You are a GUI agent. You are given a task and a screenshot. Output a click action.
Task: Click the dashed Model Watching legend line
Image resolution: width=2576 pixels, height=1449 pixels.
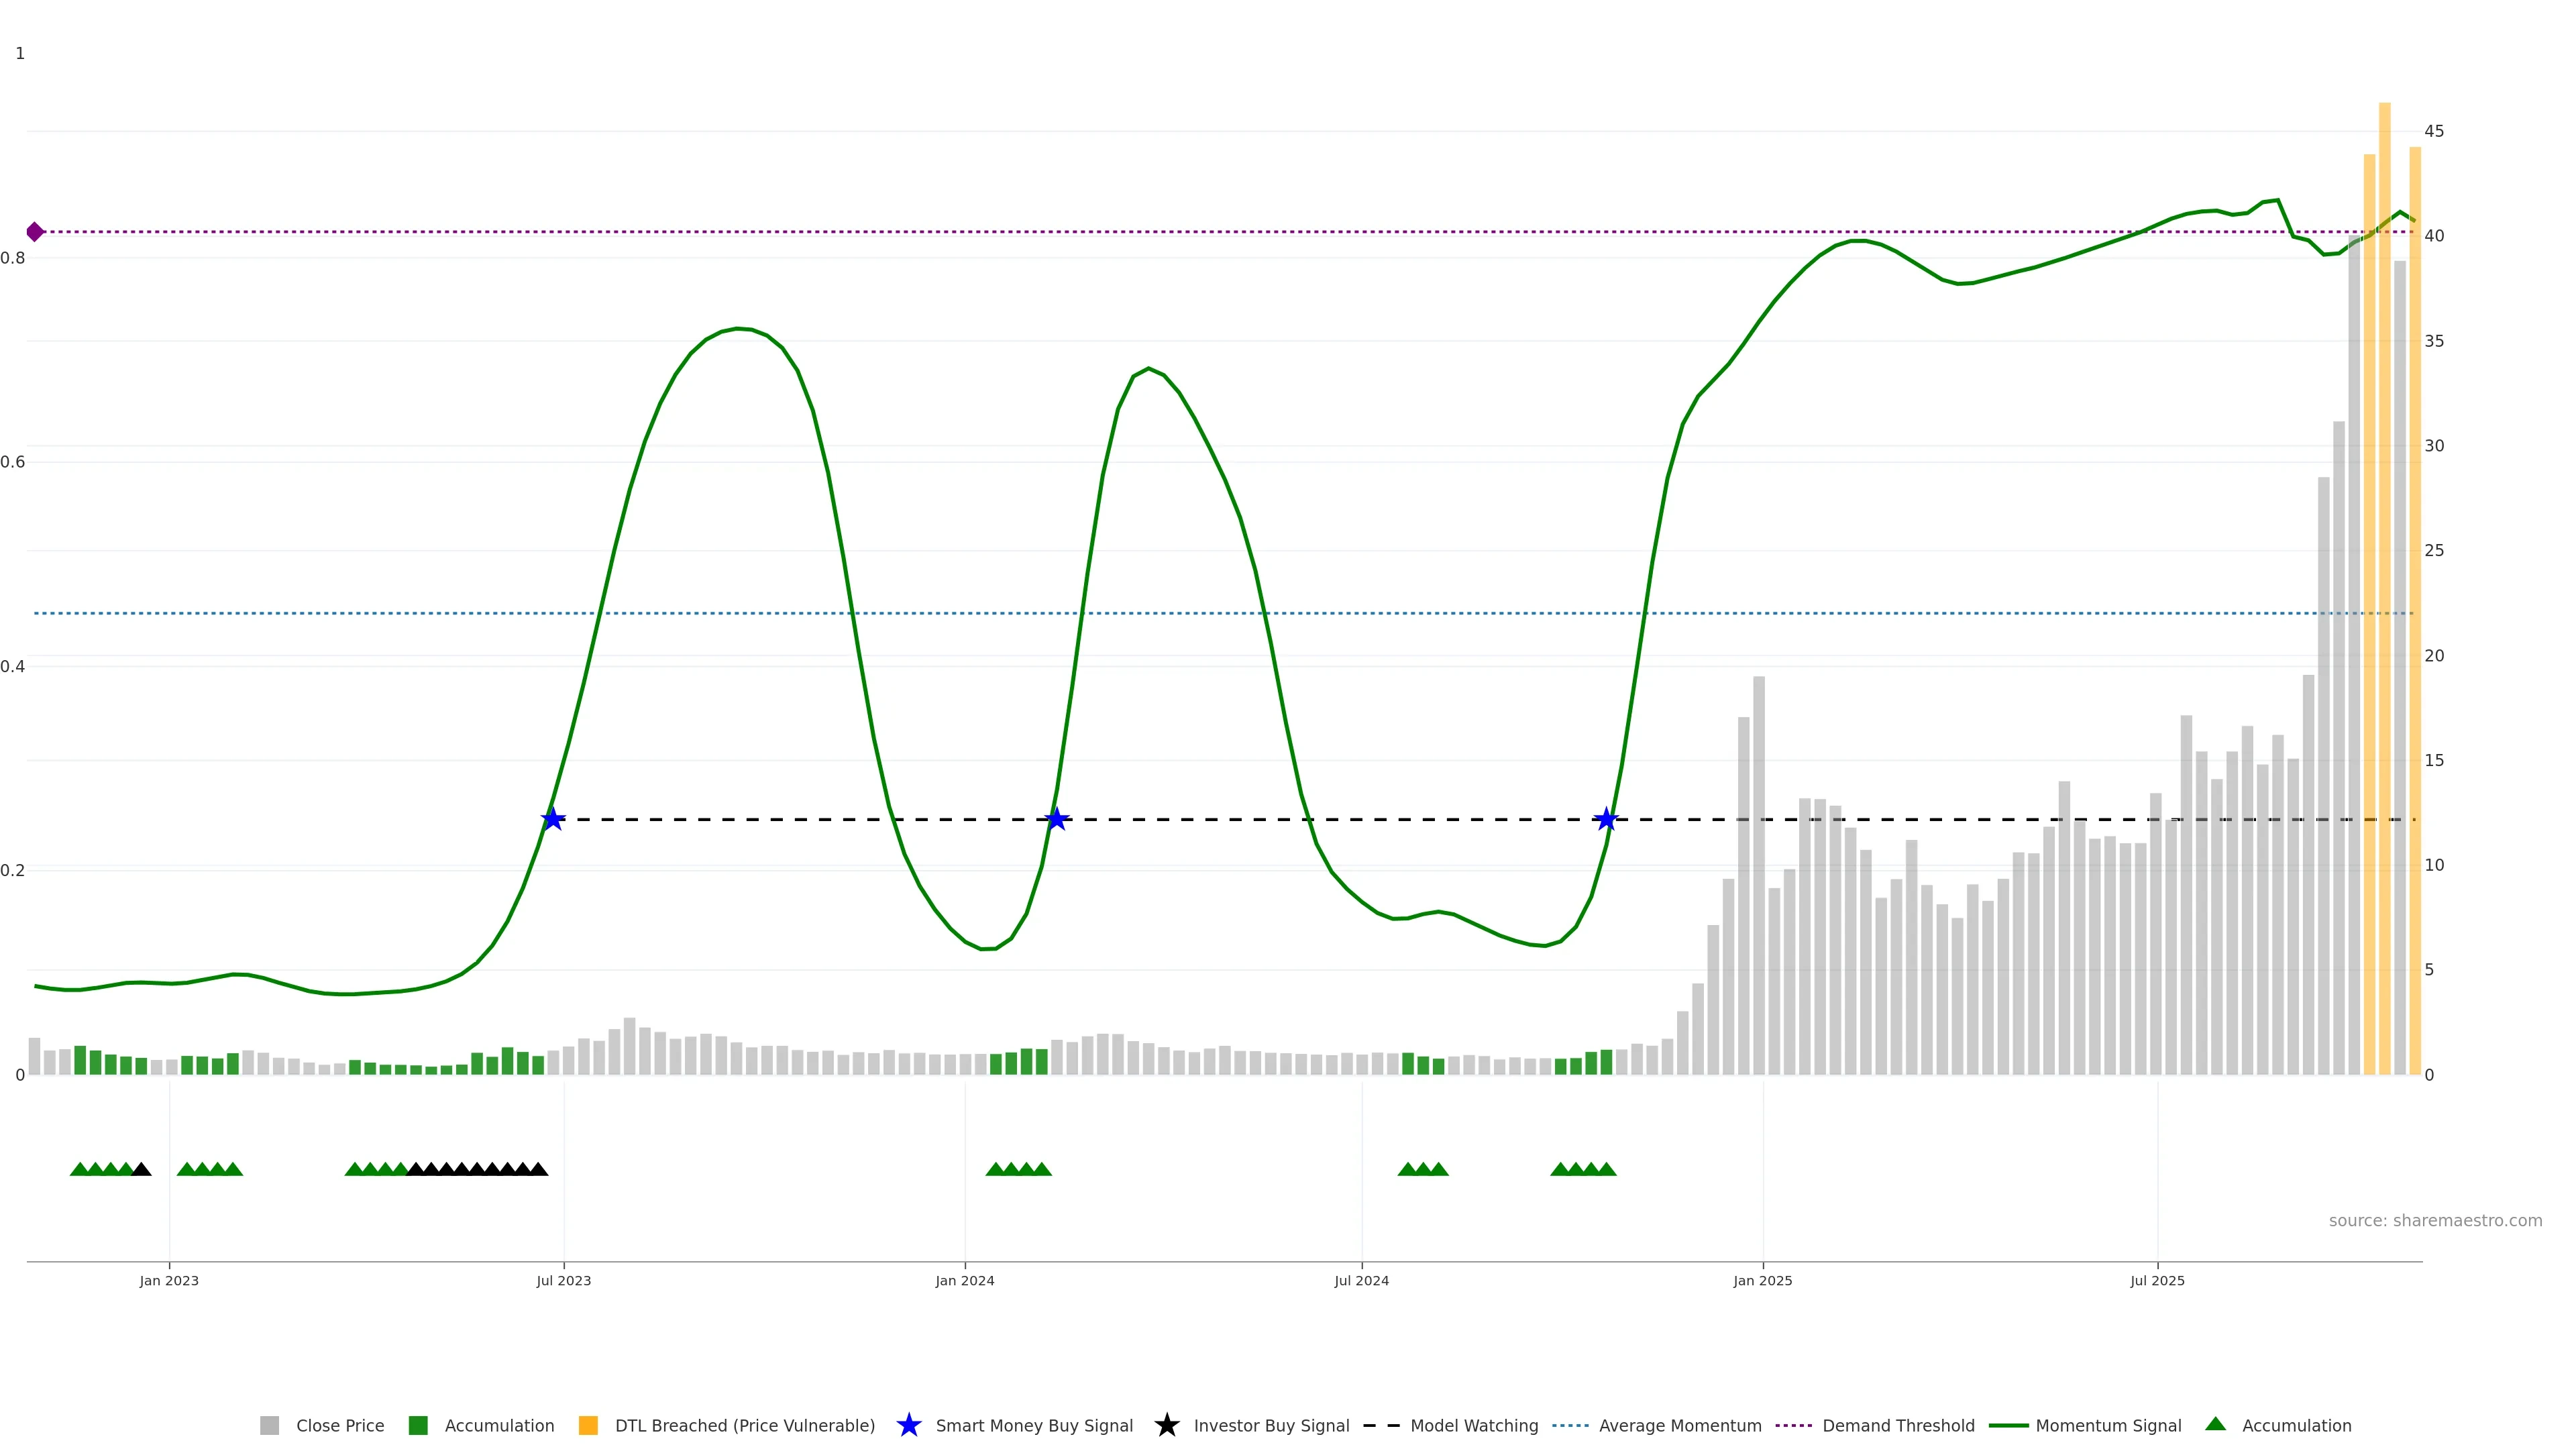[1381, 1426]
